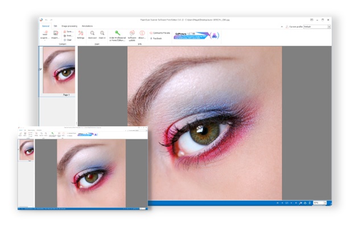Click Order Professional or Home Edition icon

pyautogui.click(x=117, y=34)
